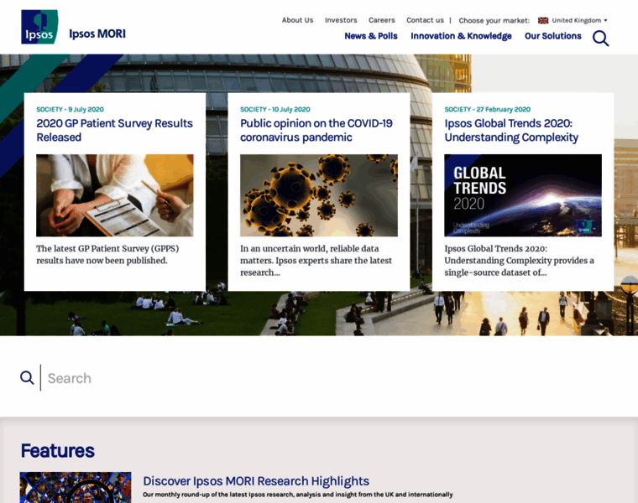Click the Features section heading
Image resolution: width=638 pixels, height=503 pixels.
57,450
